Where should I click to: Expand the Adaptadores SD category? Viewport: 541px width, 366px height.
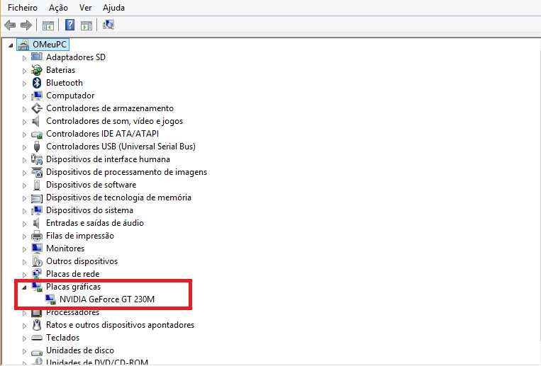click(x=24, y=58)
